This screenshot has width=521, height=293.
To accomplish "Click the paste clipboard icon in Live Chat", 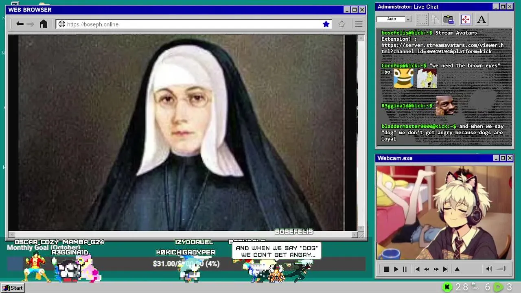I will click(449, 19).
